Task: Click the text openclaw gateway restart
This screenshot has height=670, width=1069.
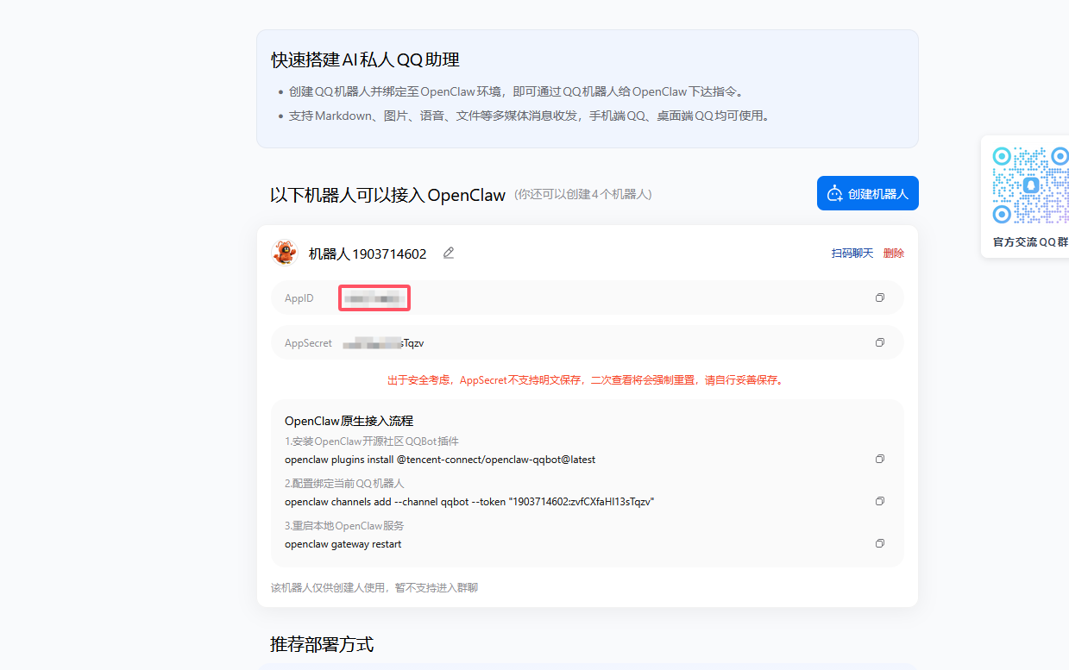Action: [x=343, y=544]
